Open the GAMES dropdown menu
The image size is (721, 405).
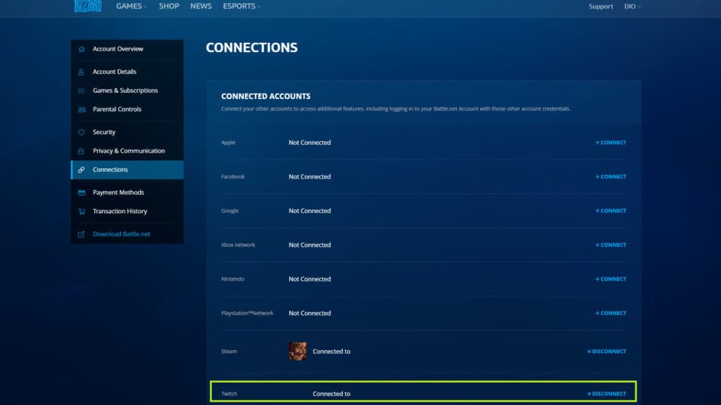point(131,6)
